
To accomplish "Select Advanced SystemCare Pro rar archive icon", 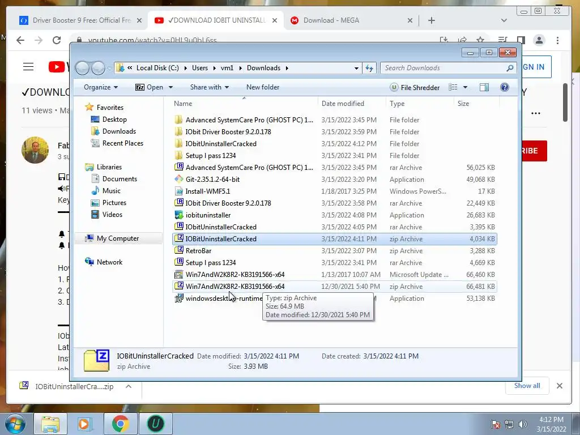I will 179,167.
